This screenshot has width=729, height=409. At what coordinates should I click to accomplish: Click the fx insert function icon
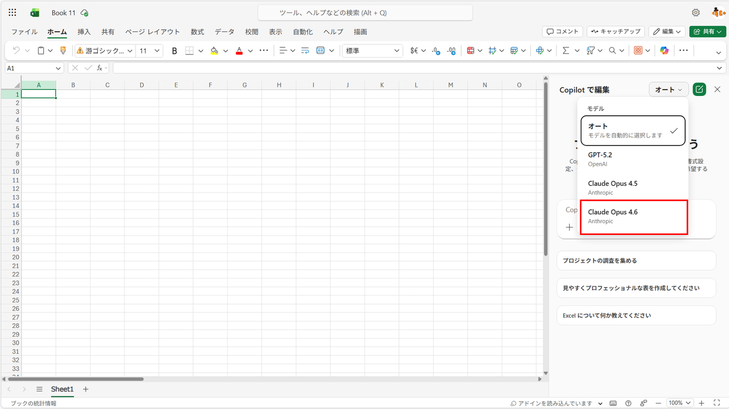tap(100, 69)
